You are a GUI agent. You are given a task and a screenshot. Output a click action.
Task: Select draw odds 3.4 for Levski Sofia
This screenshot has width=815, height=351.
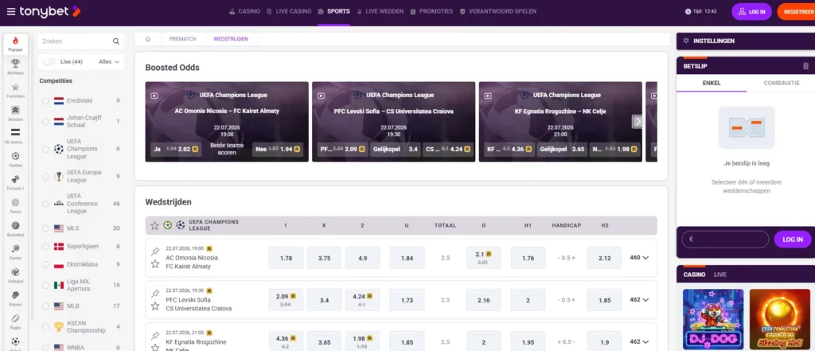tap(325, 300)
